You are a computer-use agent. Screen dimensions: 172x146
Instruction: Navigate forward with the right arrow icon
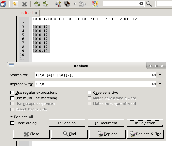46,4
